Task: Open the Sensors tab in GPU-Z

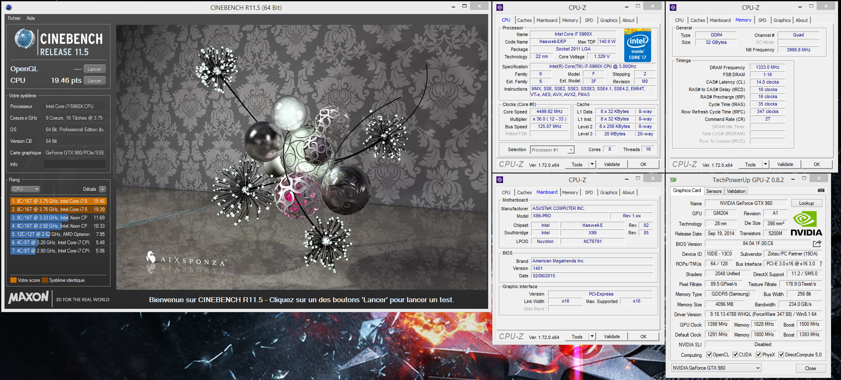Action: (x=714, y=191)
